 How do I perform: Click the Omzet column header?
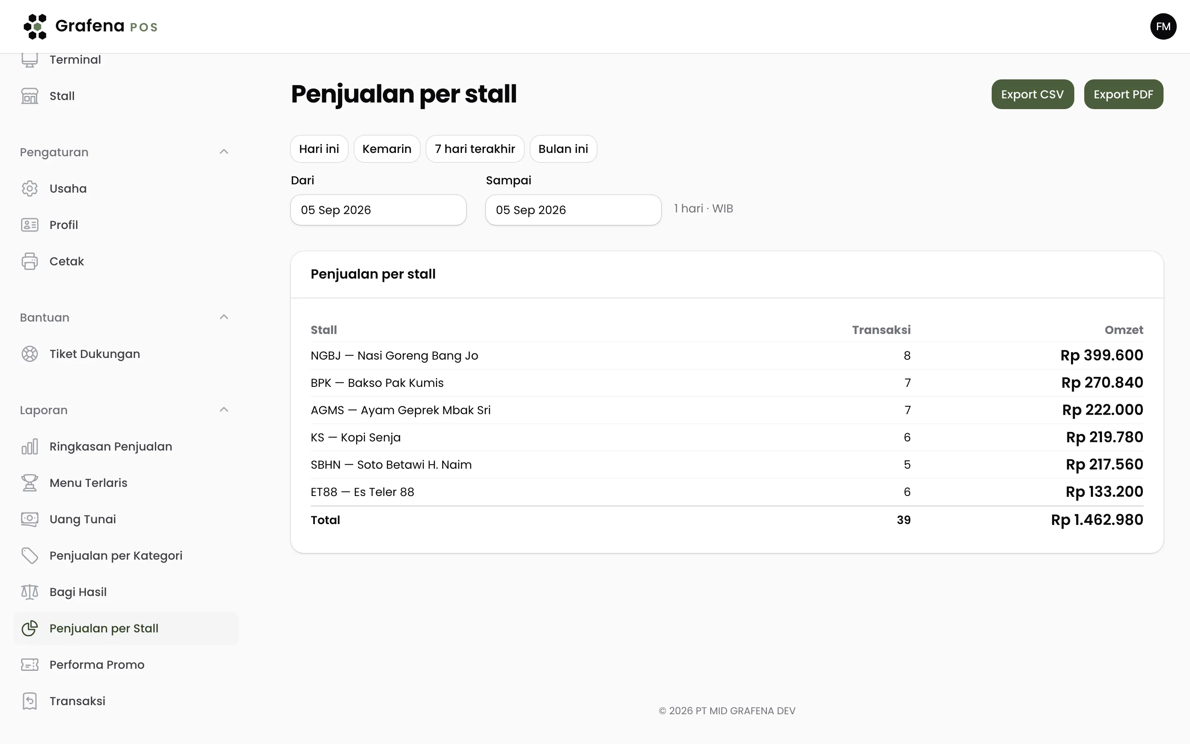[x=1123, y=330]
